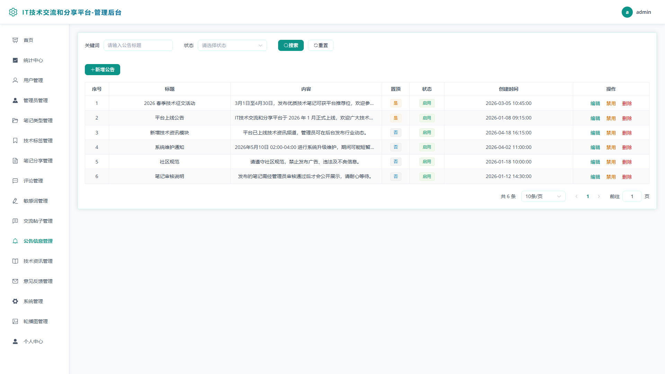Screen dimensions: 665x374
Task: Select page 1 in pagination
Action: [588, 196]
